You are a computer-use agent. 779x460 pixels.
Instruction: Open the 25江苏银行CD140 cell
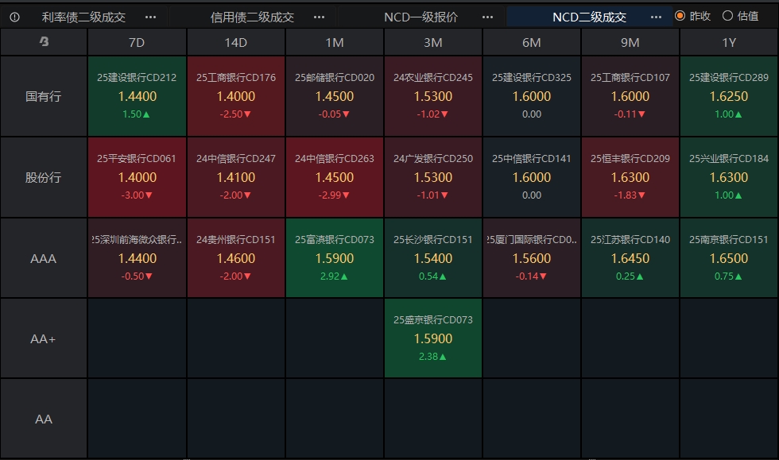[630, 258]
